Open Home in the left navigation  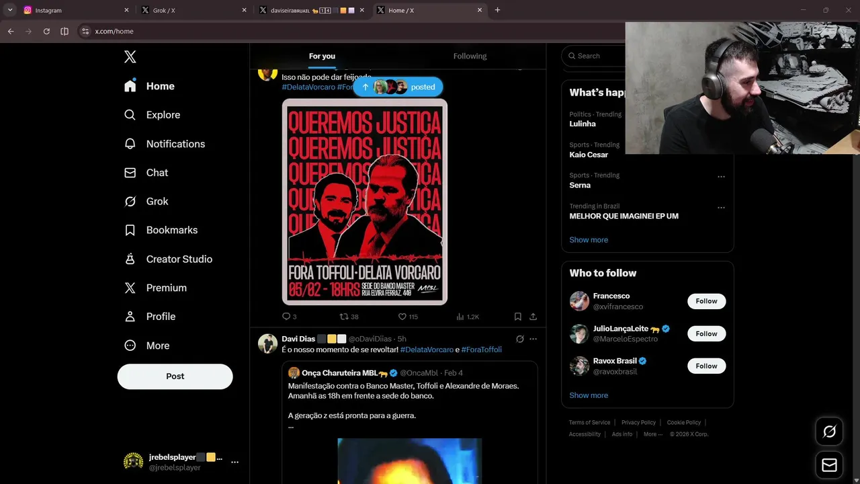click(x=149, y=86)
